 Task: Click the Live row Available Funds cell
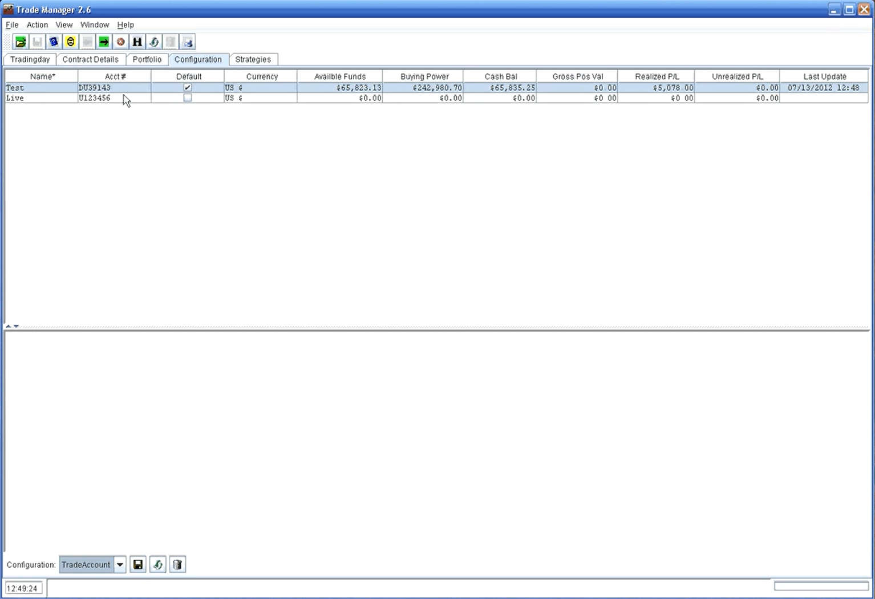tap(340, 98)
